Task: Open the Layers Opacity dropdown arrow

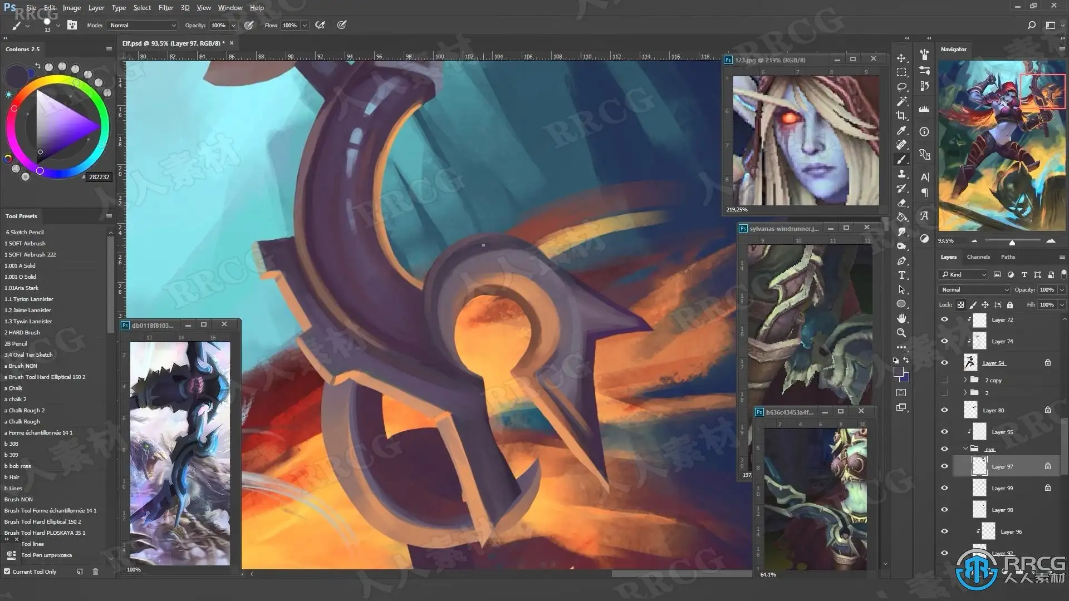Action: click(1061, 290)
